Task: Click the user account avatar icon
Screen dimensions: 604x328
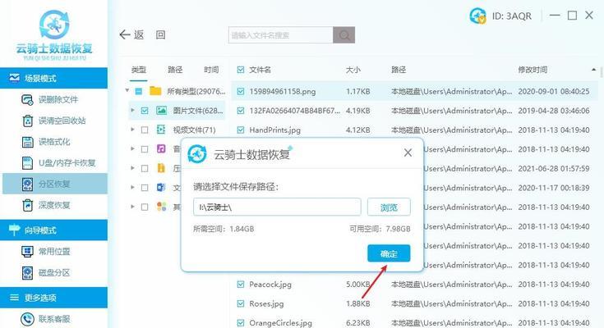Action: pos(477,16)
